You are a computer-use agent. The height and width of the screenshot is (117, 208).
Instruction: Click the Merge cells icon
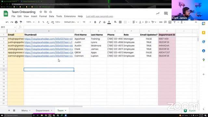tap(125, 22)
